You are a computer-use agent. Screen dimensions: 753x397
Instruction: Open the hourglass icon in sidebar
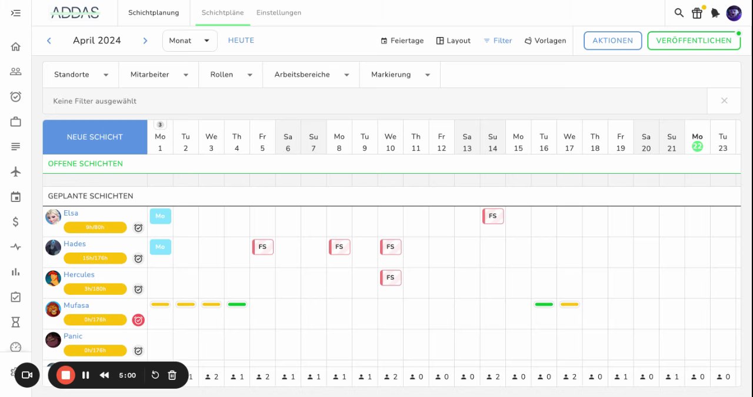[x=16, y=322]
